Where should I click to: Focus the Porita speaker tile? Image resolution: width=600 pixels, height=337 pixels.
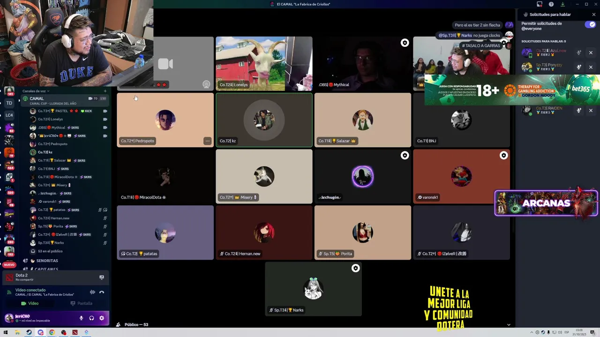[x=363, y=233]
